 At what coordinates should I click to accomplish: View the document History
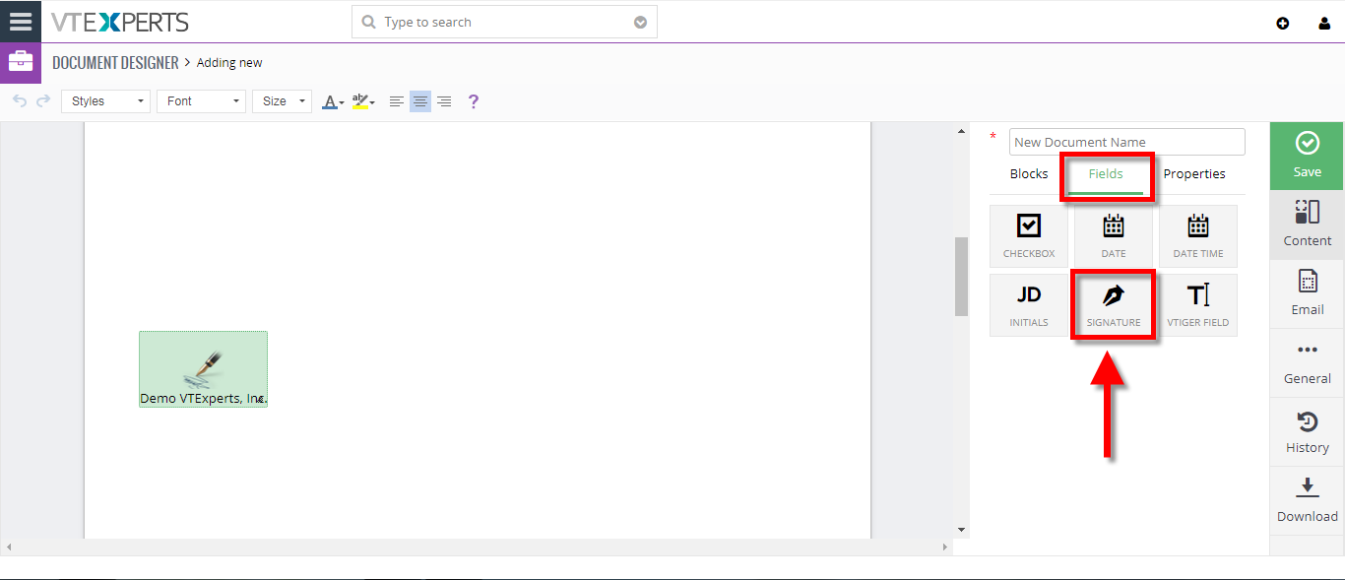(1307, 431)
